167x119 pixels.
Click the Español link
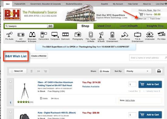coord(104,4)
